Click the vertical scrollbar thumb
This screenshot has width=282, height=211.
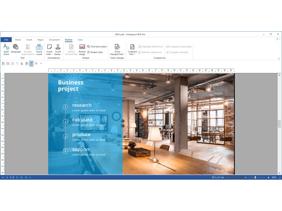(x=279, y=124)
